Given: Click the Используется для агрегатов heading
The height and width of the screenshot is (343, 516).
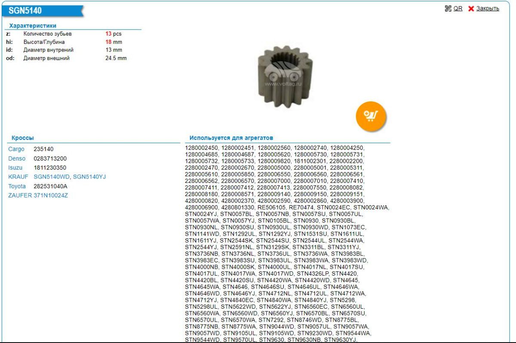Looking at the screenshot, I should pos(231,138).
